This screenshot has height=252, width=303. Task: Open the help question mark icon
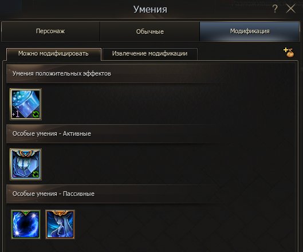pos(275,9)
